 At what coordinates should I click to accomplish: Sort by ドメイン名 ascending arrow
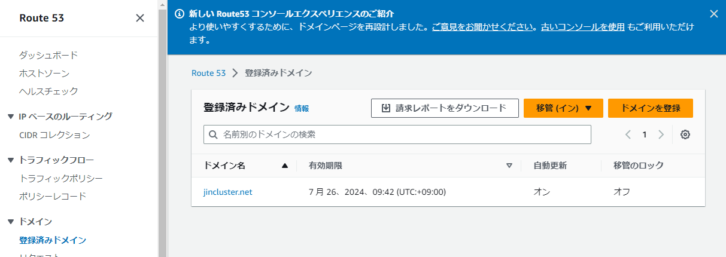(x=285, y=166)
